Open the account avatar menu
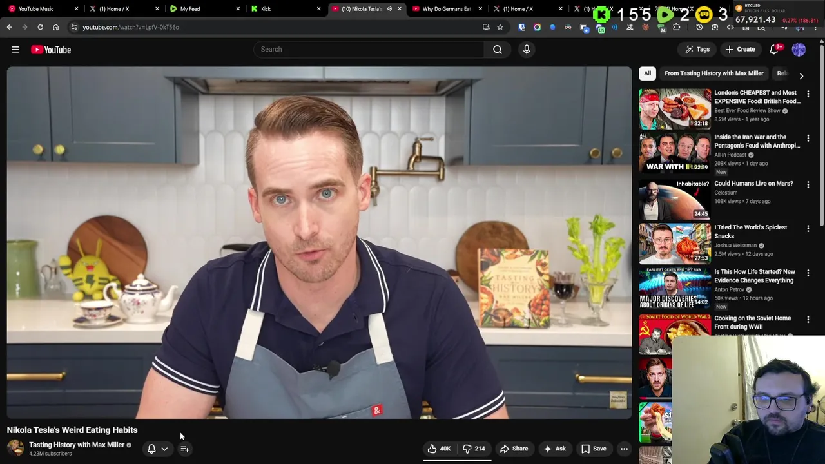825x464 pixels. pos(799,50)
